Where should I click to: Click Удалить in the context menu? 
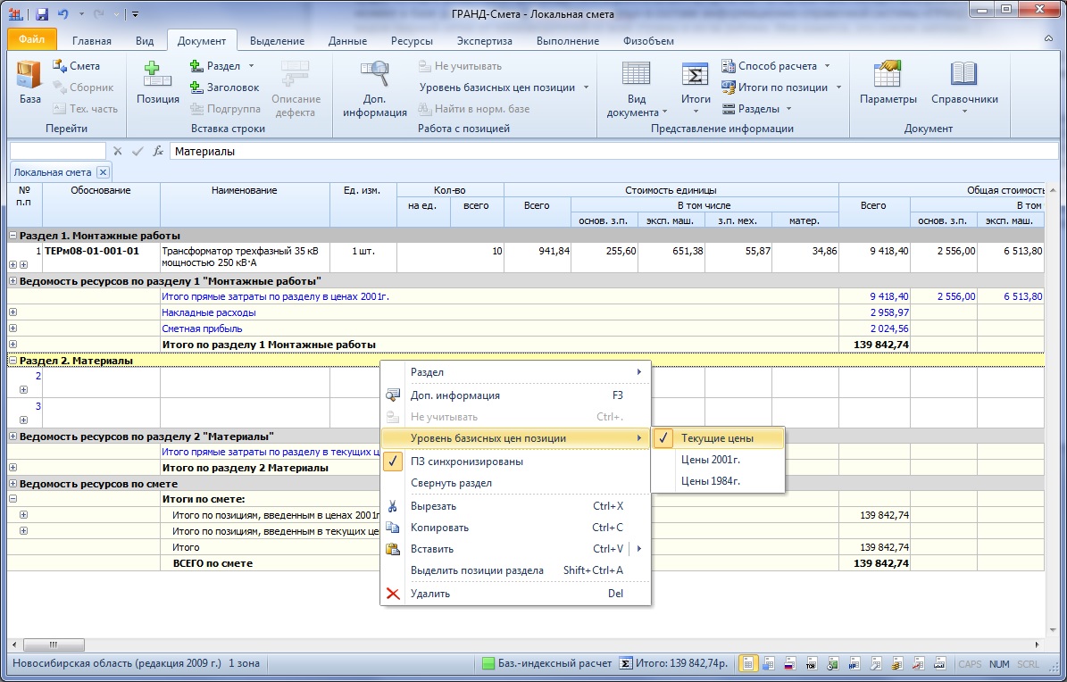[429, 594]
